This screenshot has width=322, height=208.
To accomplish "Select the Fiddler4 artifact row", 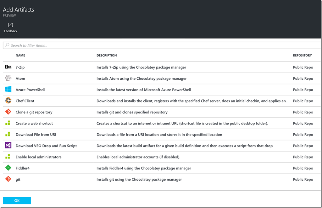I will coord(126,168).
